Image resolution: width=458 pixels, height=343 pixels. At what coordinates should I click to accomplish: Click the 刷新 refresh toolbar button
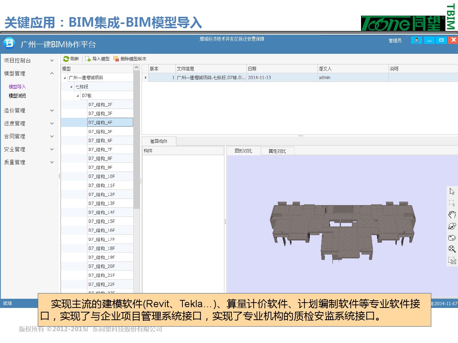tap(71, 59)
